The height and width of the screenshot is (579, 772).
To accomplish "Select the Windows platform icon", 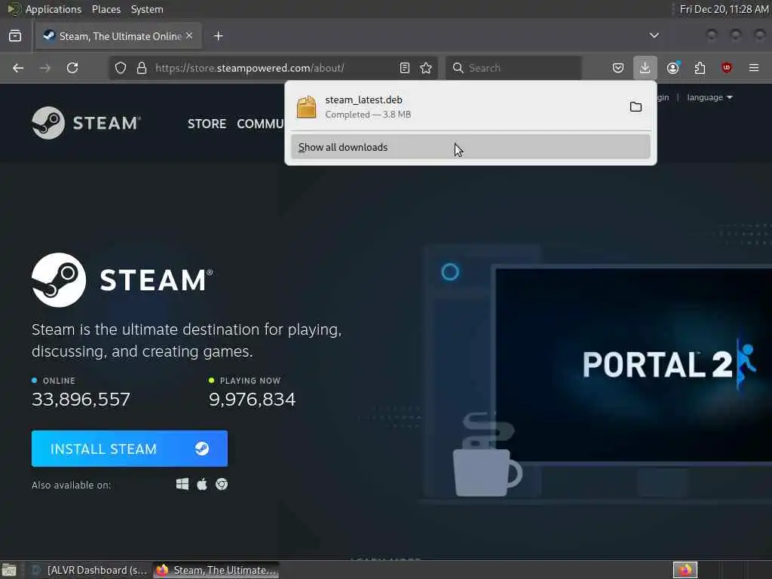I will tap(182, 485).
